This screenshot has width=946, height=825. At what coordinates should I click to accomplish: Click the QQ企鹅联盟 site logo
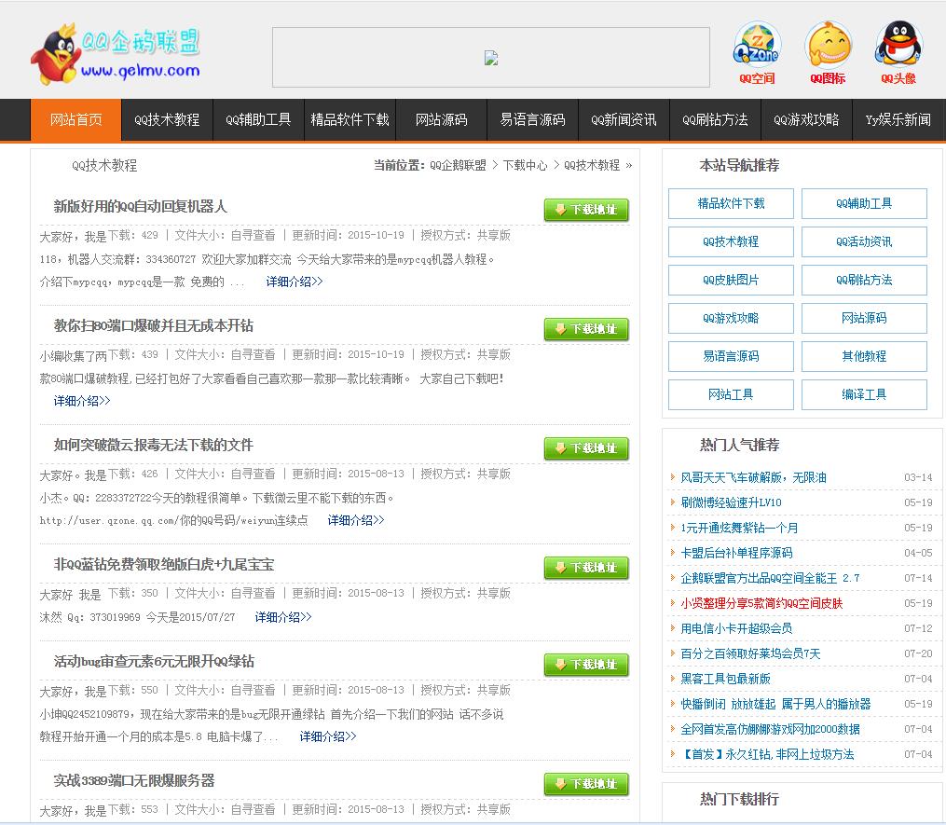pyautogui.click(x=116, y=54)
